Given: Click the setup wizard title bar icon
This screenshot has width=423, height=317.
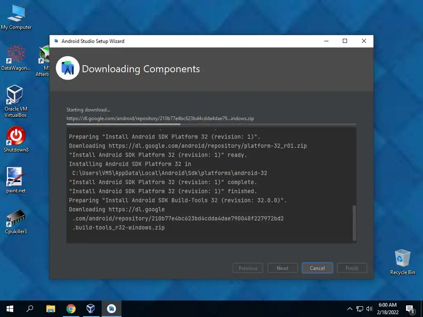Looking at the screenshot, I should [x=56, y=41].
